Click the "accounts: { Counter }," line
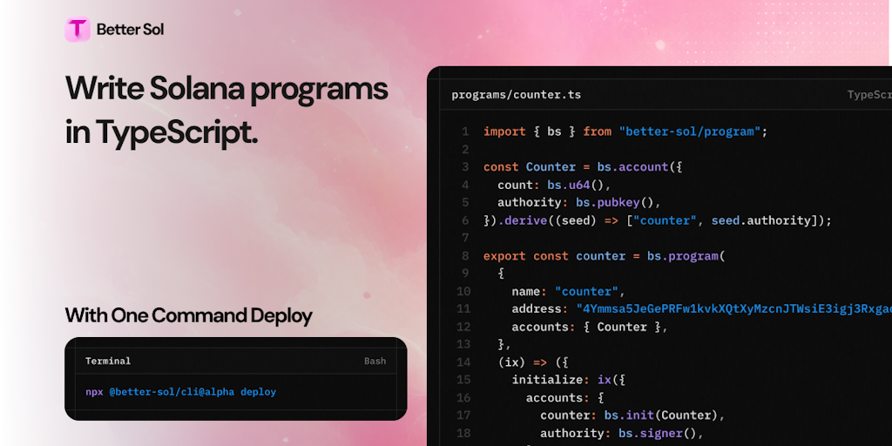The height and width of the screenshot is (446, 892). point(590,327)
